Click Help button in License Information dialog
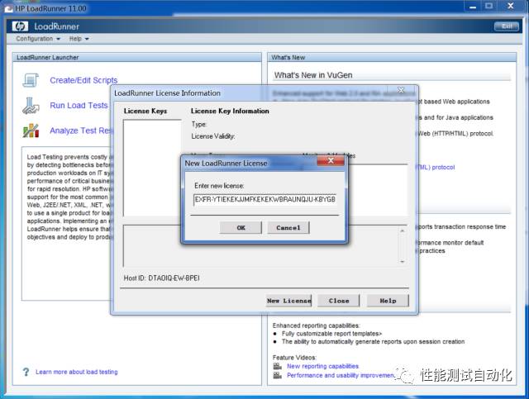Screen dimensions: 529x399 coord(388,301)
